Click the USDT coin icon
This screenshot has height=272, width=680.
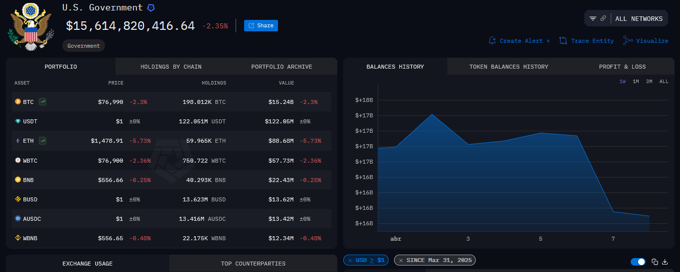18,121
